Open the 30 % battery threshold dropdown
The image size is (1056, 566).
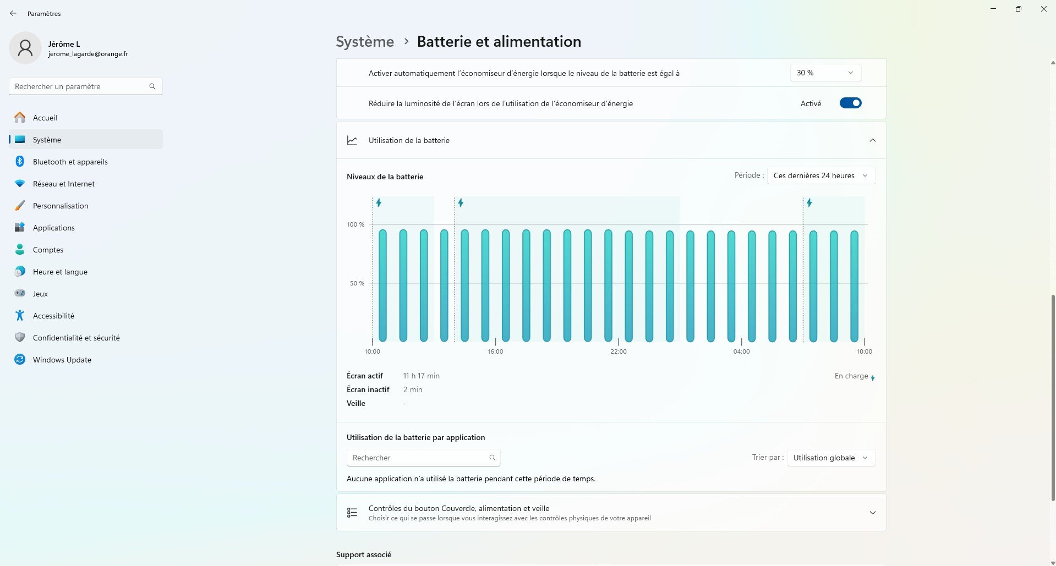(825, 73)
